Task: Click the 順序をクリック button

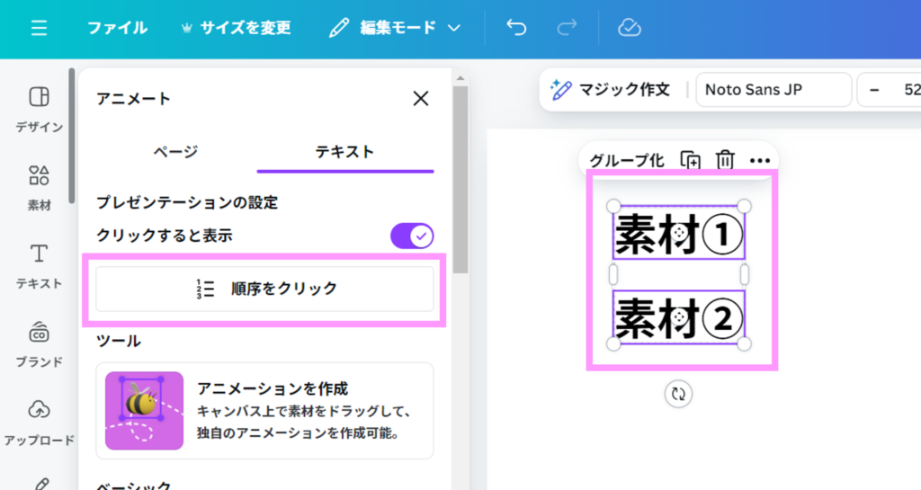Action: coord(264,289)
